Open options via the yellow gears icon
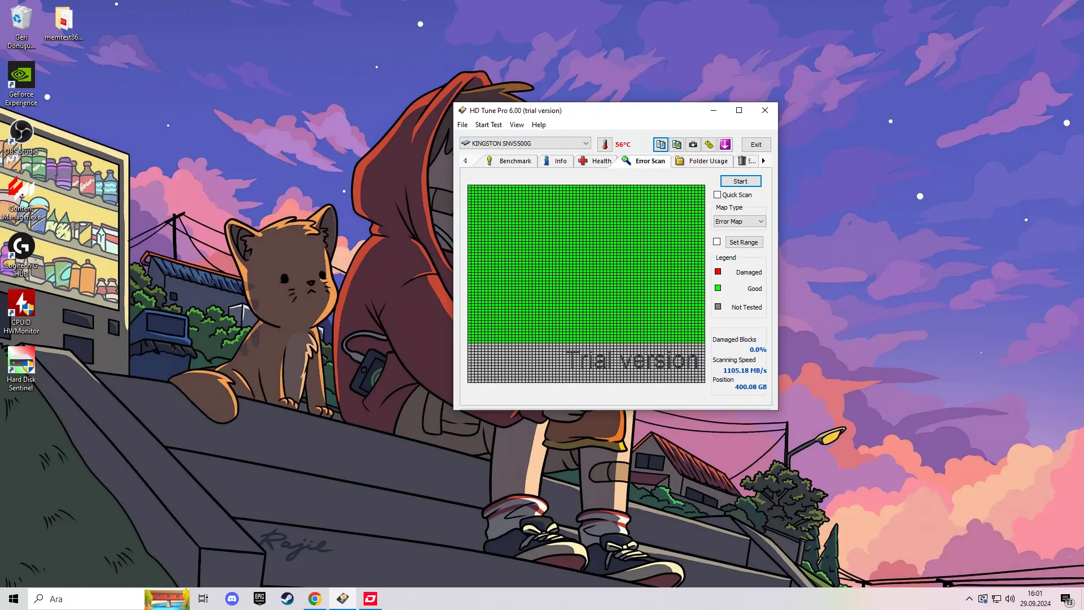Image resolution: width=1084 pixels, height=610 pixels. click(x=709, y=145)
